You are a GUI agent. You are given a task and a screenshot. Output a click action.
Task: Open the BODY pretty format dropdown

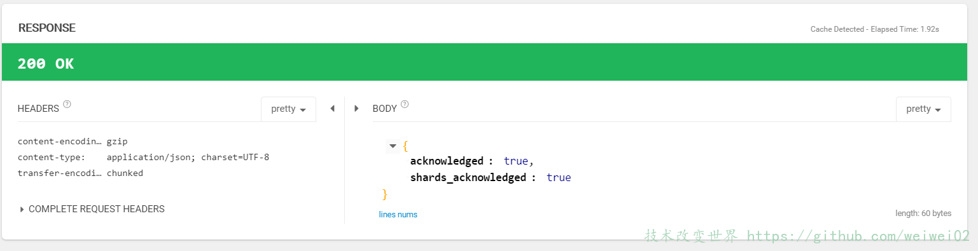tap(923, 109)
